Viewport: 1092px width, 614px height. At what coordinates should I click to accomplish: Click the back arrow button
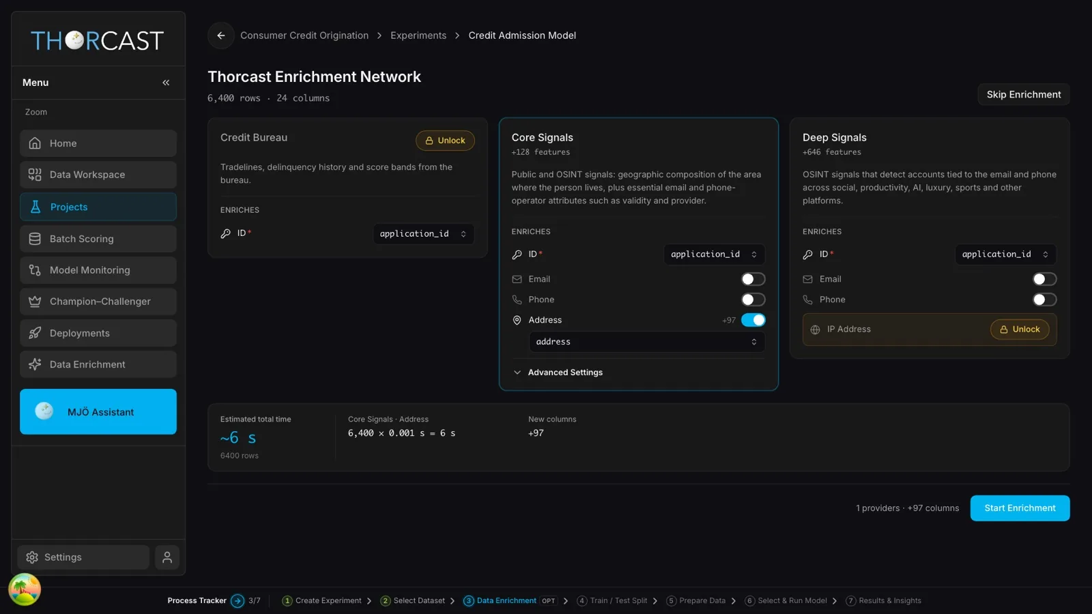(220, 35)
